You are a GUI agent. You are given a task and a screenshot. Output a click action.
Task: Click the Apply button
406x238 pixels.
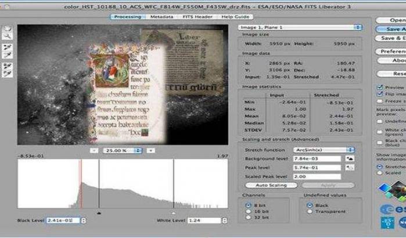pyautogui.click(x=328, y=185)
